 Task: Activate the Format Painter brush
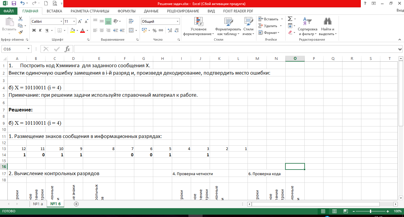[x=20, y=32]
